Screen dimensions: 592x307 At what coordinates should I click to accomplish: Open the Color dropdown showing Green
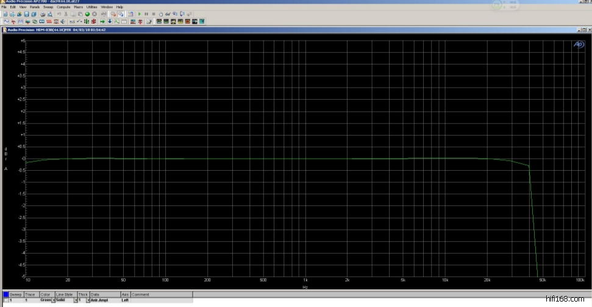[53, 300]
